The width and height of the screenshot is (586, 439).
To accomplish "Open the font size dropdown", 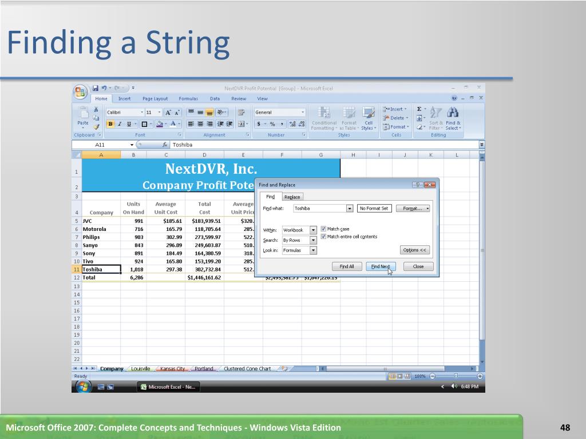I will click(159, 113).
